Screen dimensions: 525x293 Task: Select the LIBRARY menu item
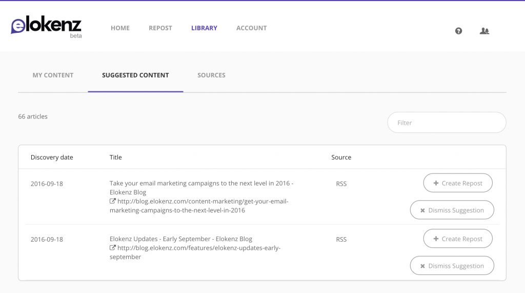(204, 28)
